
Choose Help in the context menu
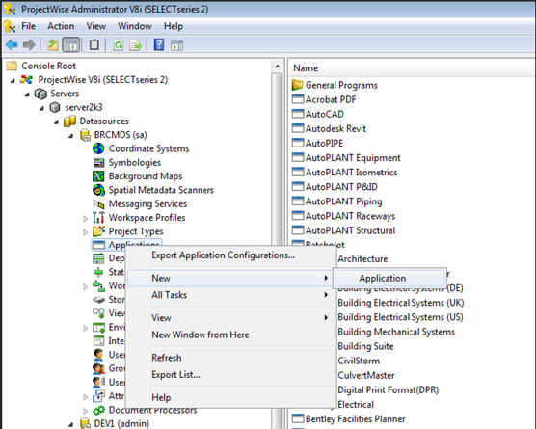pyautogui.click(x=230, y=397)
